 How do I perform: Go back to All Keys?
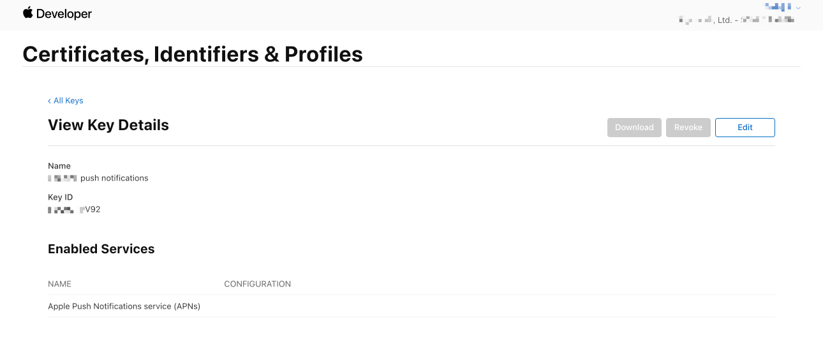click(x=66, y=101)
